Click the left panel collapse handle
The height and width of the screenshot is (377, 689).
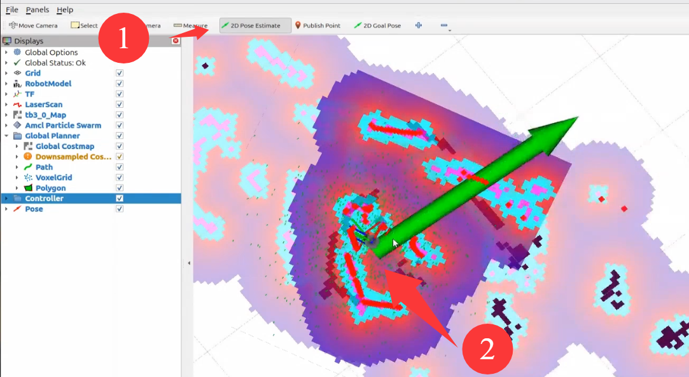(188, 262)
